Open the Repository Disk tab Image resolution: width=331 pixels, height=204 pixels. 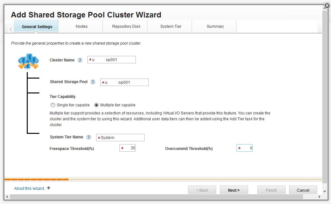point(126,27)
